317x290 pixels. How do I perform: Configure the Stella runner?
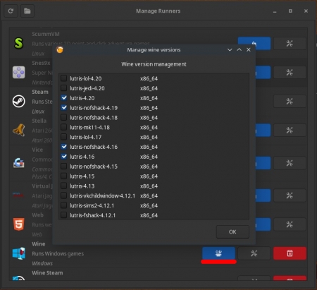(x=290, y=130)
